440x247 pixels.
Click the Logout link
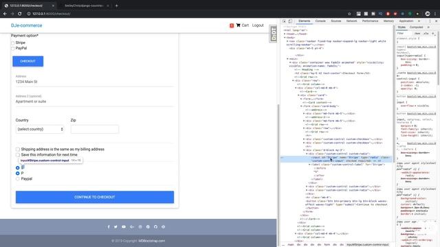click(258, 25)
